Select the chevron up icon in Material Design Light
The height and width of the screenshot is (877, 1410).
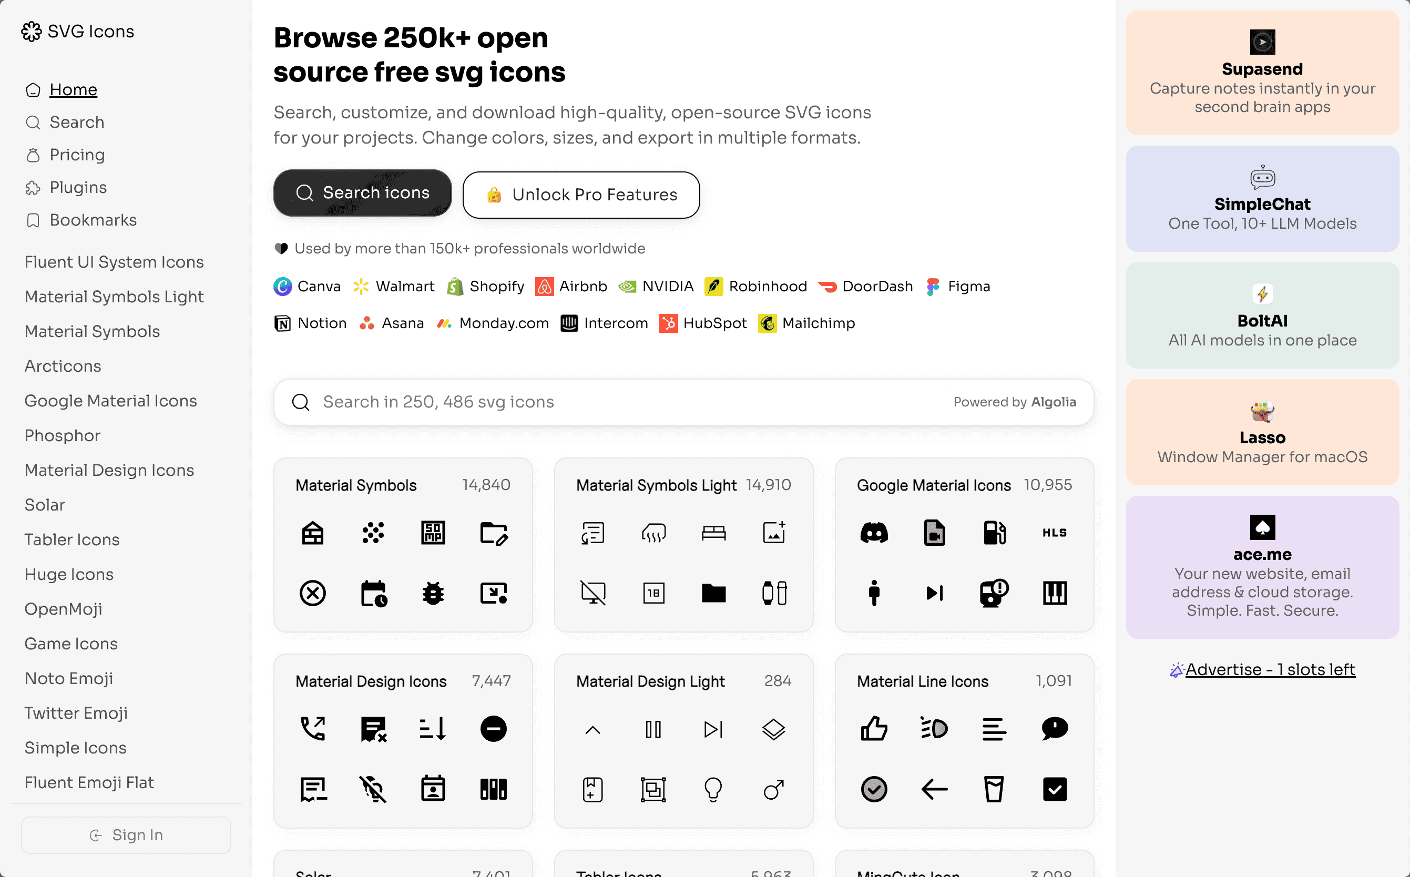pos(592,729)
